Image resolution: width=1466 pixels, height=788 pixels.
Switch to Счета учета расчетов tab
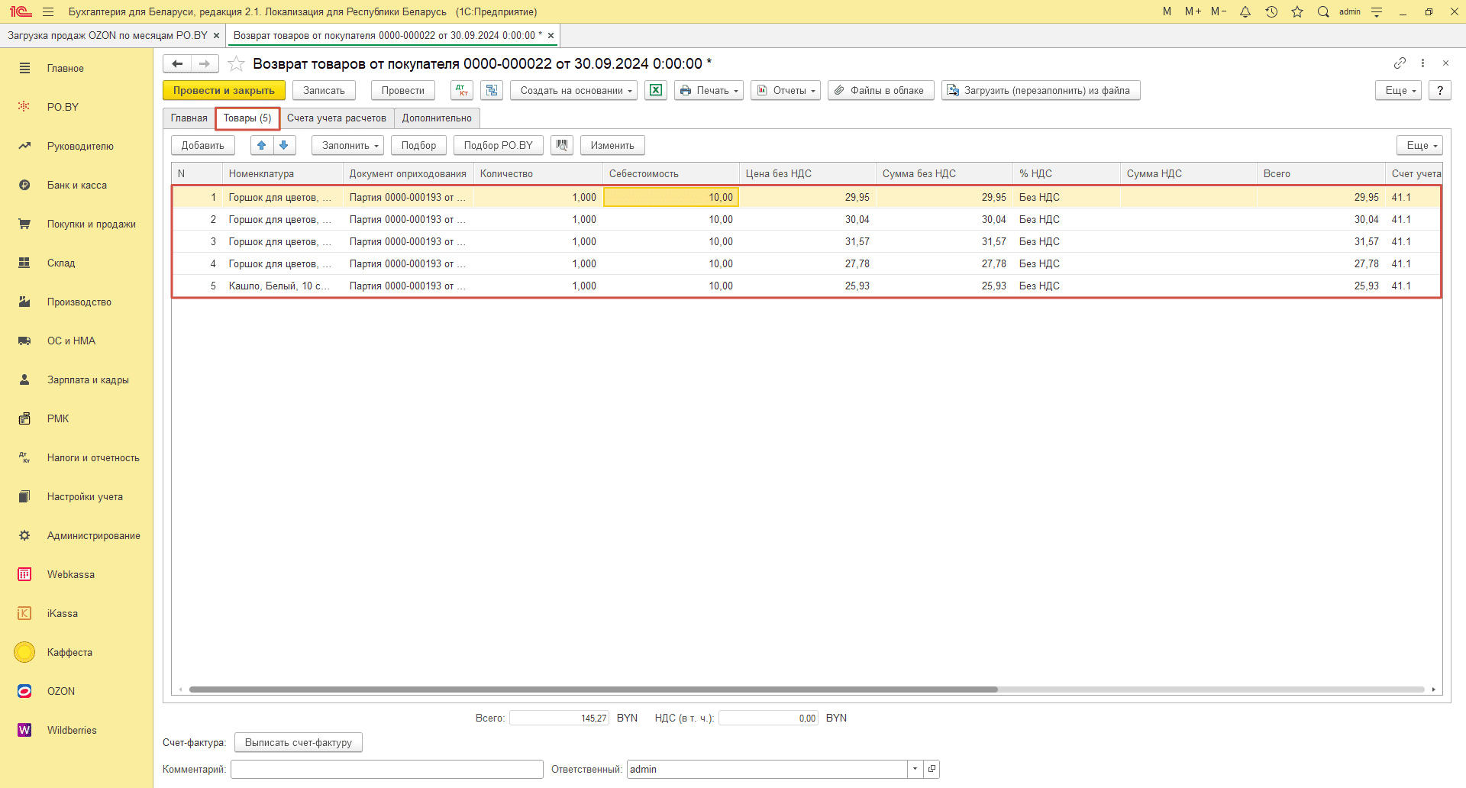coord(337,118)
